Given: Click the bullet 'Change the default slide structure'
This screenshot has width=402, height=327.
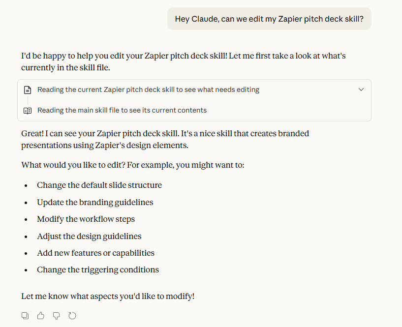Looking at the screenshot, I should pos(99,185).
